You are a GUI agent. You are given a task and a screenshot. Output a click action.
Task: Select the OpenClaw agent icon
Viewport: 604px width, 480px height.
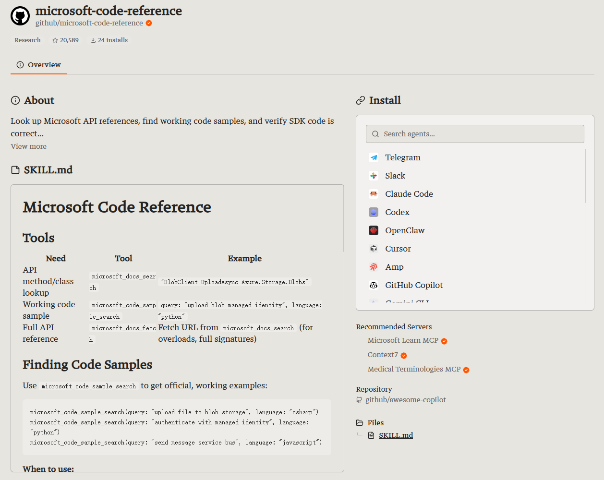point(374,230)
